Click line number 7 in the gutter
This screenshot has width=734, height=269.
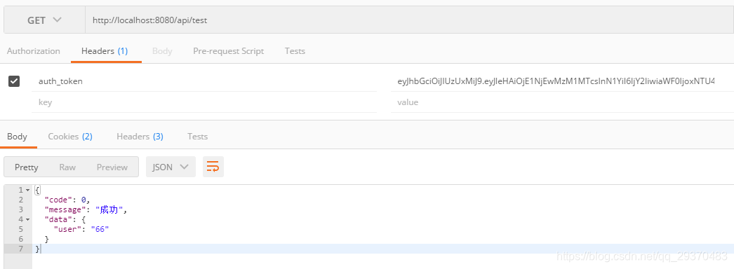pos(20,249)
